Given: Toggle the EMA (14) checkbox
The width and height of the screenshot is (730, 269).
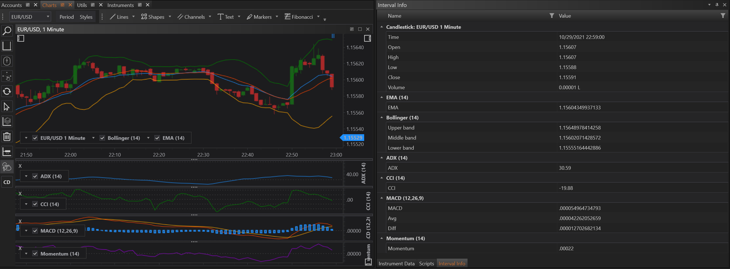Looking at the screenshot, I should click(157, 138).
